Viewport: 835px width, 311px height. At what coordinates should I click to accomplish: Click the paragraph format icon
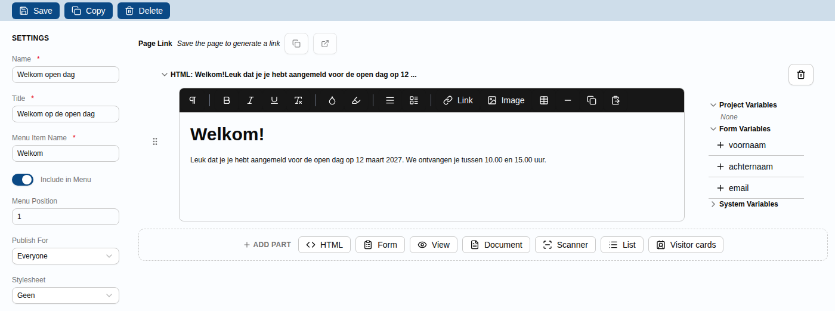tap(193, 100)
